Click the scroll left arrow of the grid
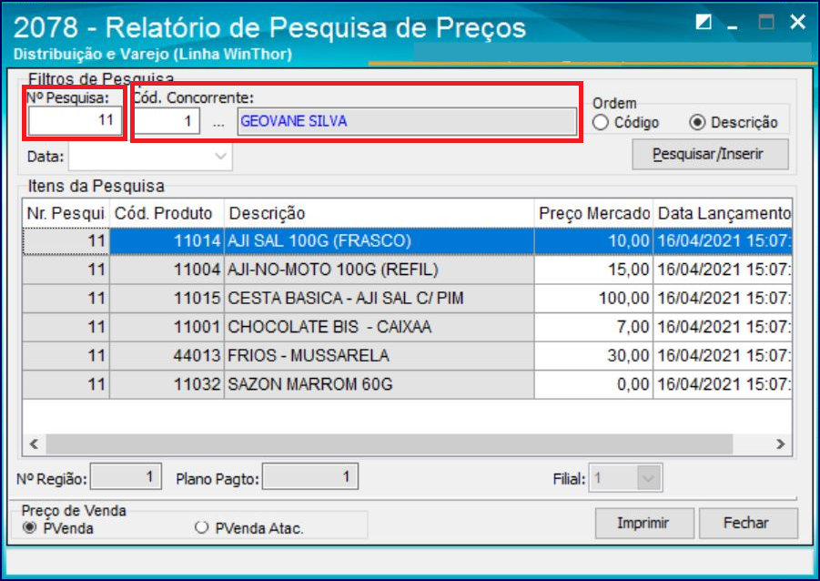 [x=34, y=443]
